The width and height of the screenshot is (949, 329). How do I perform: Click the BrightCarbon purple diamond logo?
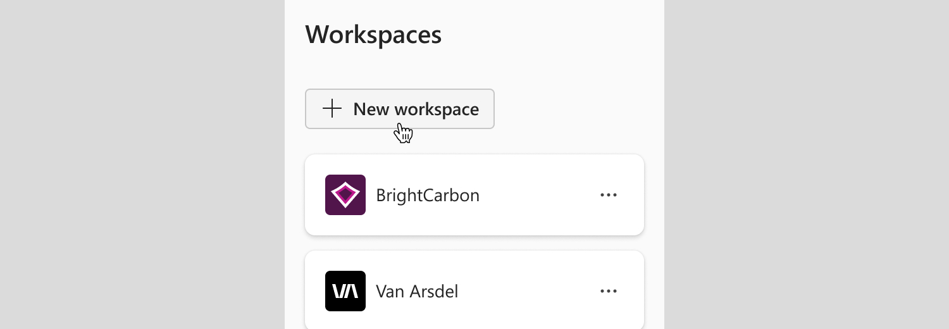point(345,195)
